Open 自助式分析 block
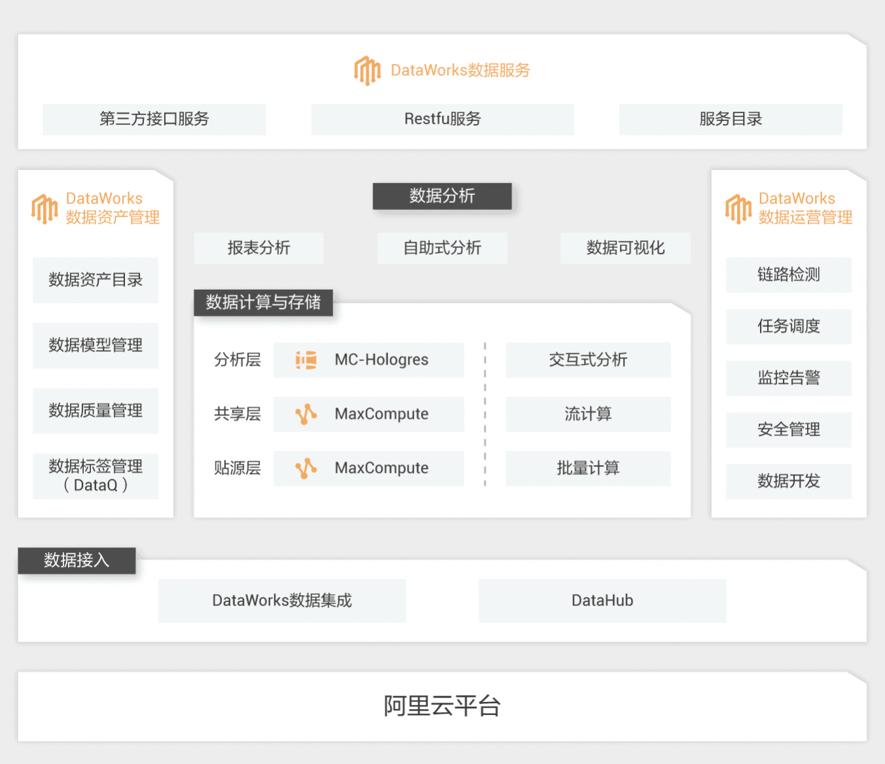The image size is (885, 764). (x=442, y=248)
